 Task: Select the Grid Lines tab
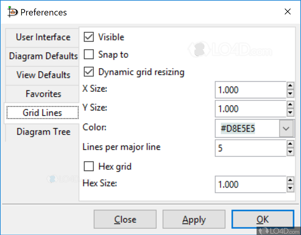(x=42, y=113)
